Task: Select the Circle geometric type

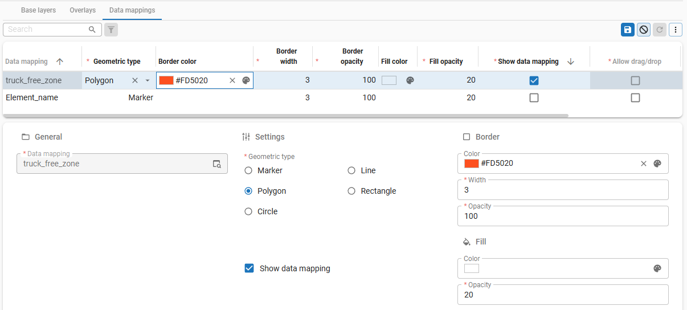Action: coord(248,211)
